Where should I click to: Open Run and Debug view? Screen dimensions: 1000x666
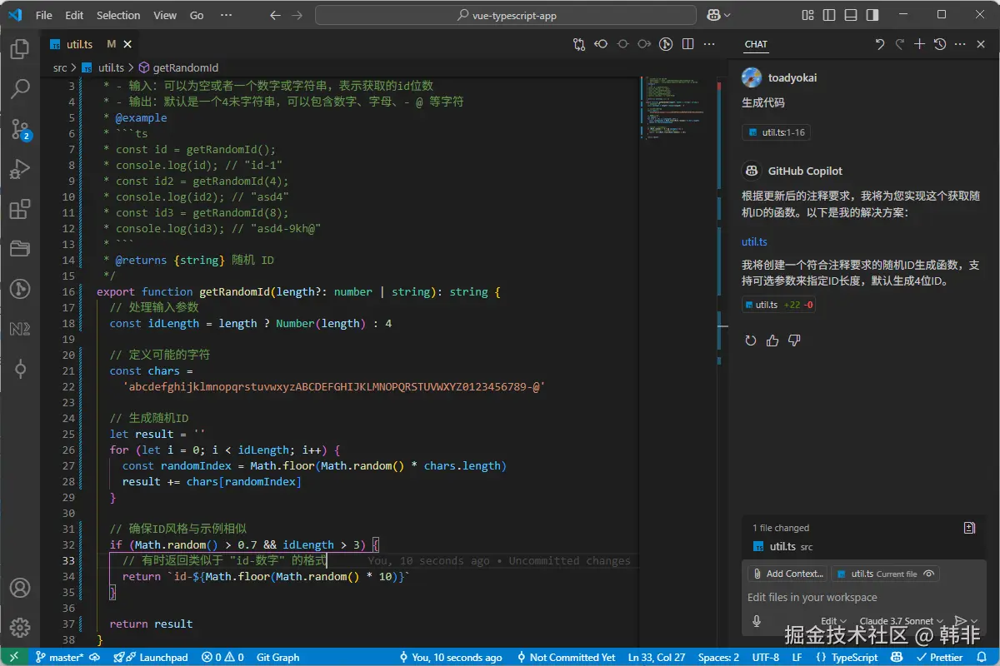(20, 169)
